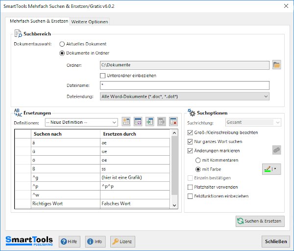Screen dimensions: 294x251
Task: Choose the mit Kommentaren option
Action: click(198, 160)
